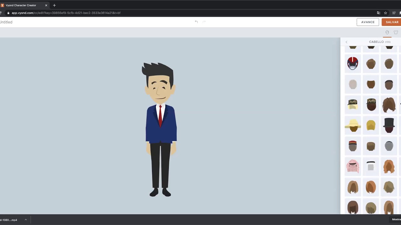Select the red and black fez cap

pyautogui.click(x=353, y=146)
